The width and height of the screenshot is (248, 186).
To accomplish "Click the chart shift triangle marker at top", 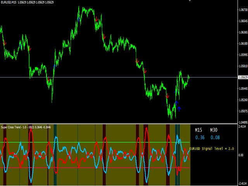I will click(x=189, y=1).
